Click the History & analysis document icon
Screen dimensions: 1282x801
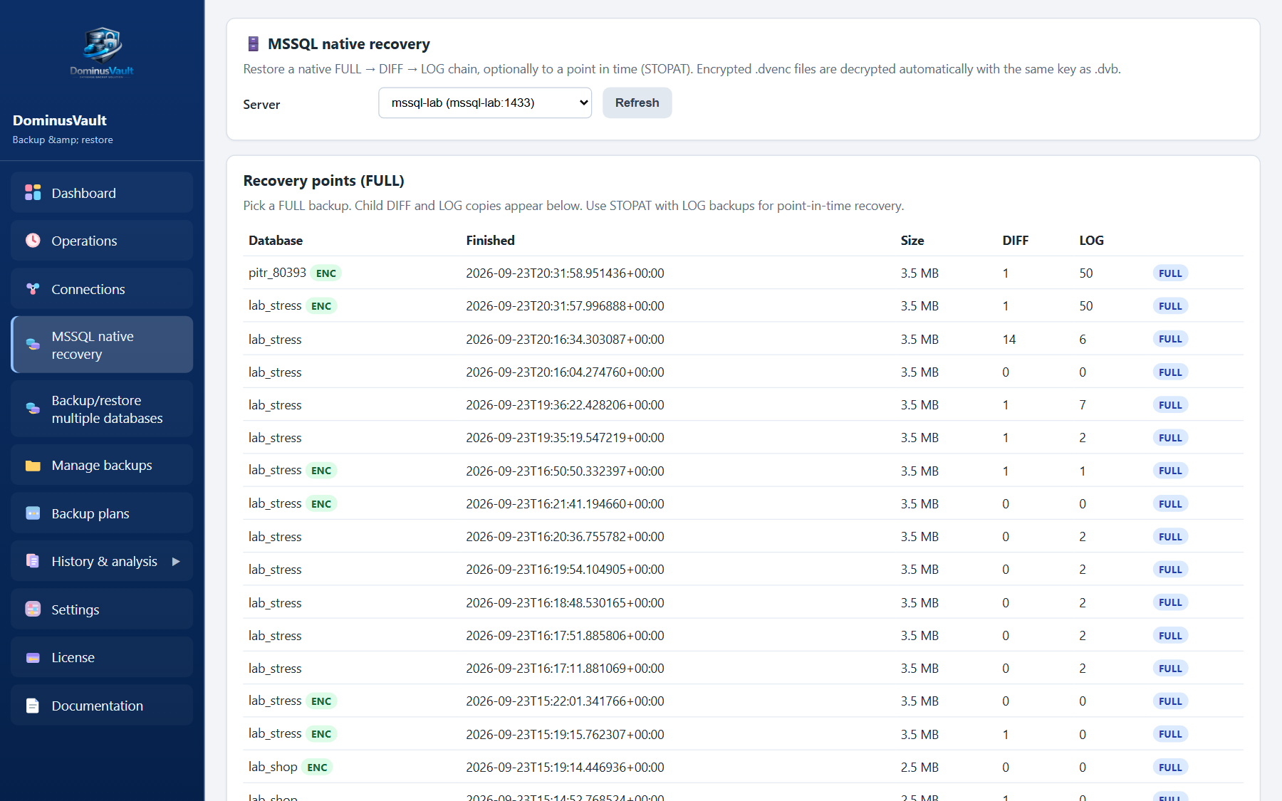(33, 560)
